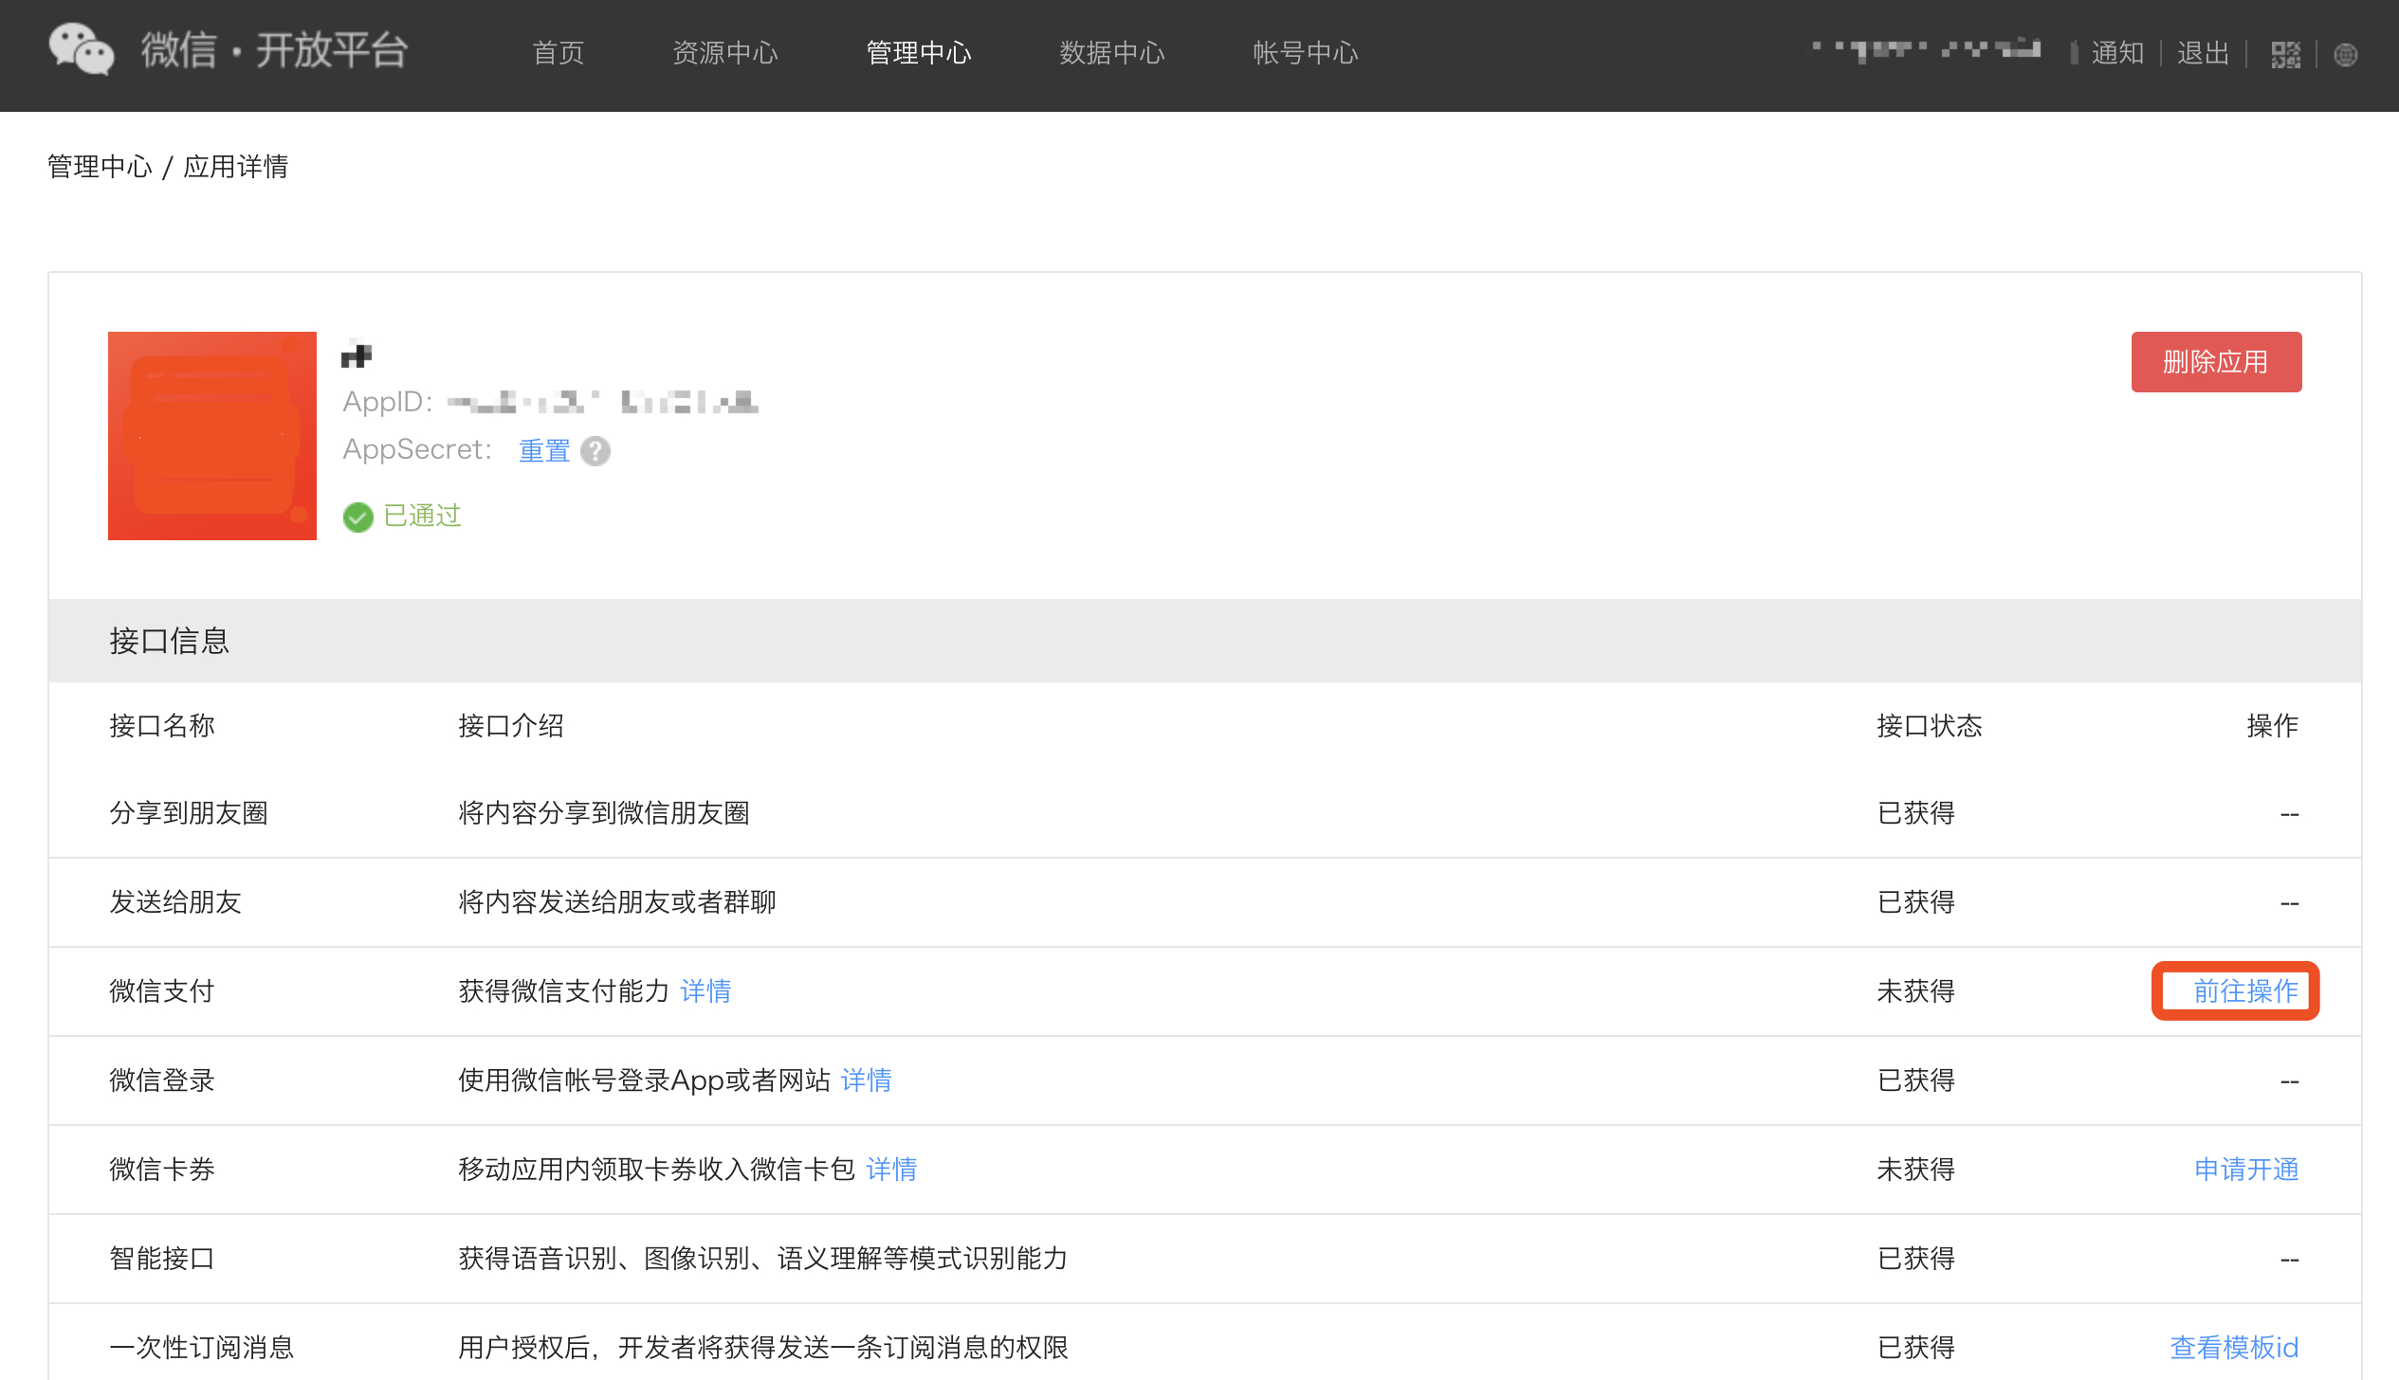Click 申请开通 for 微信卡券
Viewport: 2399px width, 1380px height.
[x=2245, y=1170]
